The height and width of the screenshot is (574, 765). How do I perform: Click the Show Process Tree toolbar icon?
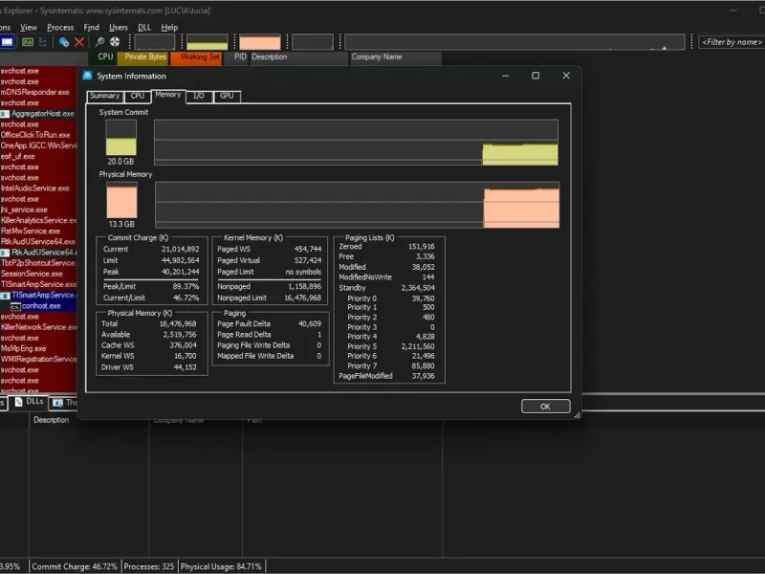coord(42,42)
